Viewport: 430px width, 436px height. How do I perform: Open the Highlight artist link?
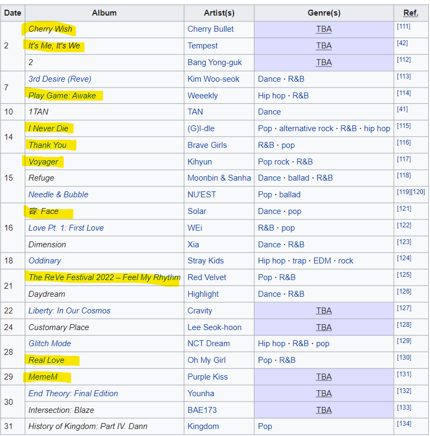203,295
